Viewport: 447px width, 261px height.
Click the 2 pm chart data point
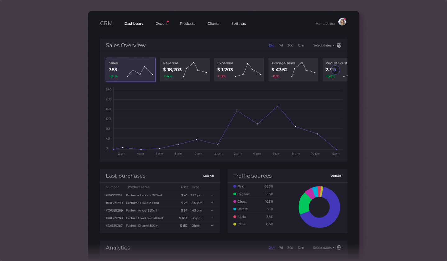pos(237,111)
